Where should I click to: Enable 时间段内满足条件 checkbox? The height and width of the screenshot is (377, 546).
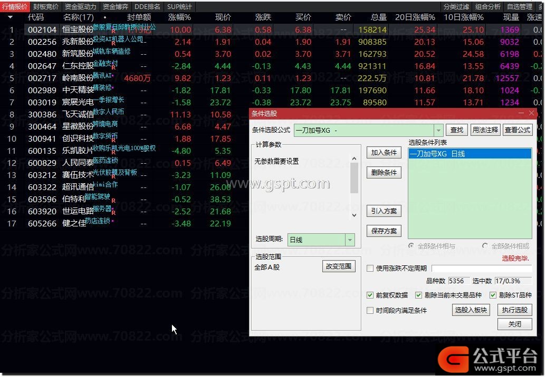(x=370, y=310)
